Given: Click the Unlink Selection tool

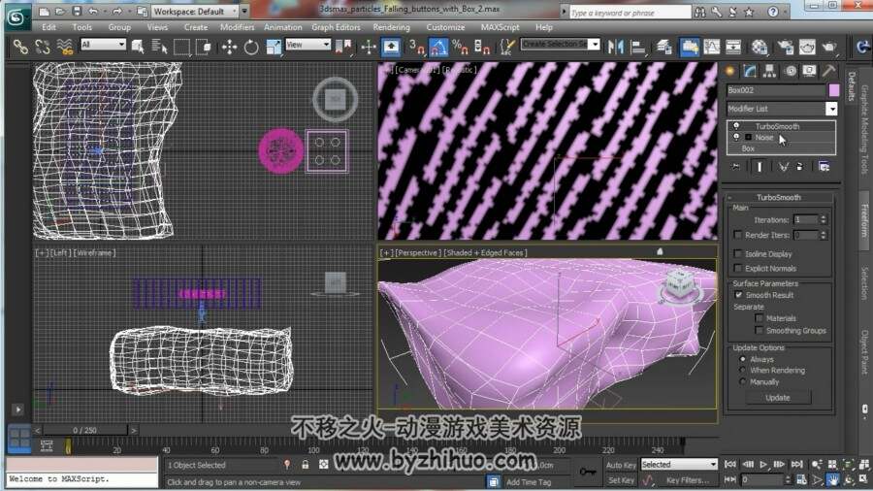Looking at the screenshot, I should tap(43, 48).
